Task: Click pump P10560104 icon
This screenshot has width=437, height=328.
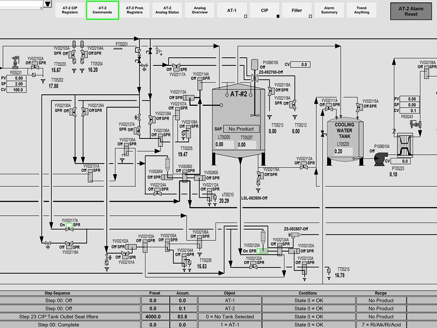Action: 381,159
